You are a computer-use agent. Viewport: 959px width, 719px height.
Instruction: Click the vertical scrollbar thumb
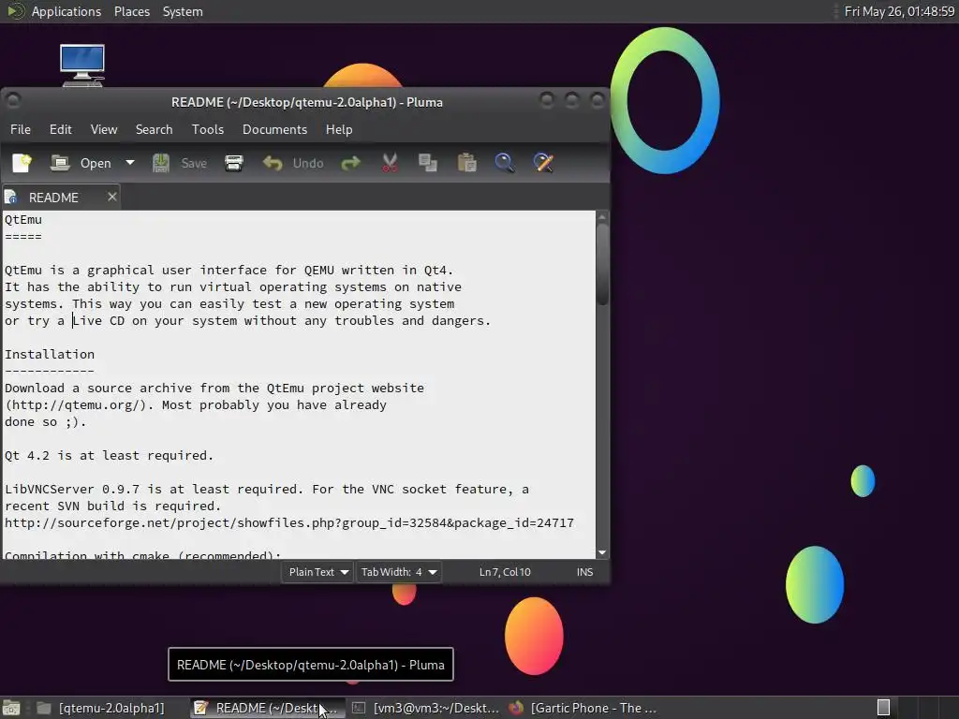(602, 263)
